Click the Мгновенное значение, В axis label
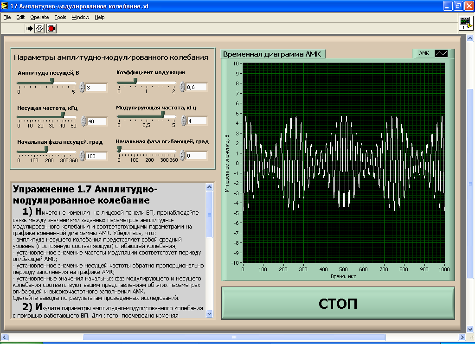This screenshot has width=475, height=344. coord(227,164)
